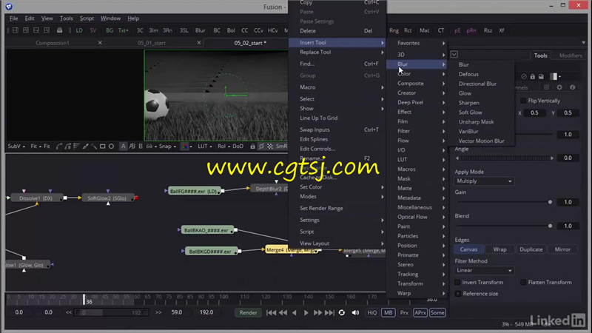Go to the first frame
The height and width of the screenshot is (333, 592).
(x=271, y=312)
